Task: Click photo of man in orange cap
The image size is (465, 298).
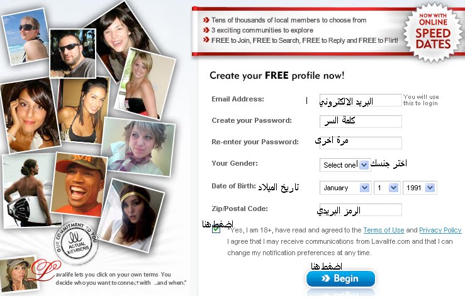Action: click(79, 185)
